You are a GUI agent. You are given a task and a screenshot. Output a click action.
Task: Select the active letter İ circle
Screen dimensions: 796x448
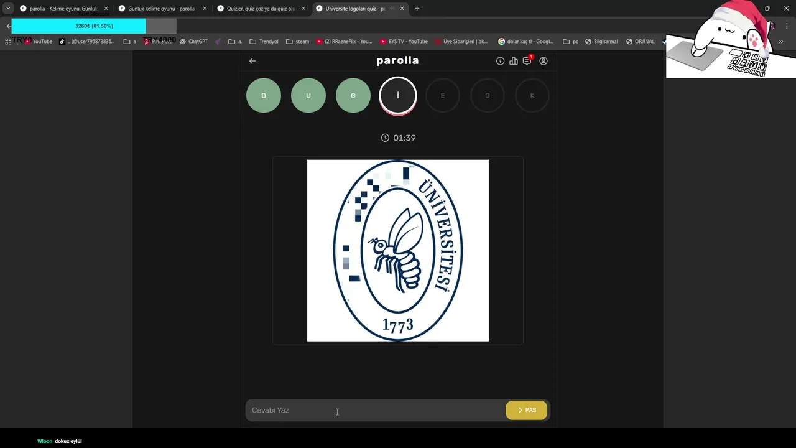tap(398, 96)
